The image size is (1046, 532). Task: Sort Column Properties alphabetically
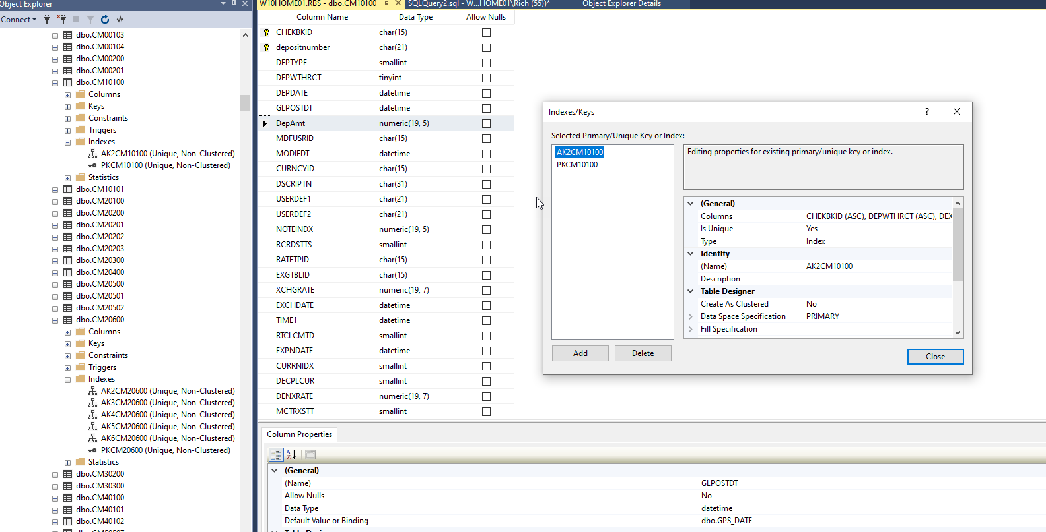click(x=291, y=454)
